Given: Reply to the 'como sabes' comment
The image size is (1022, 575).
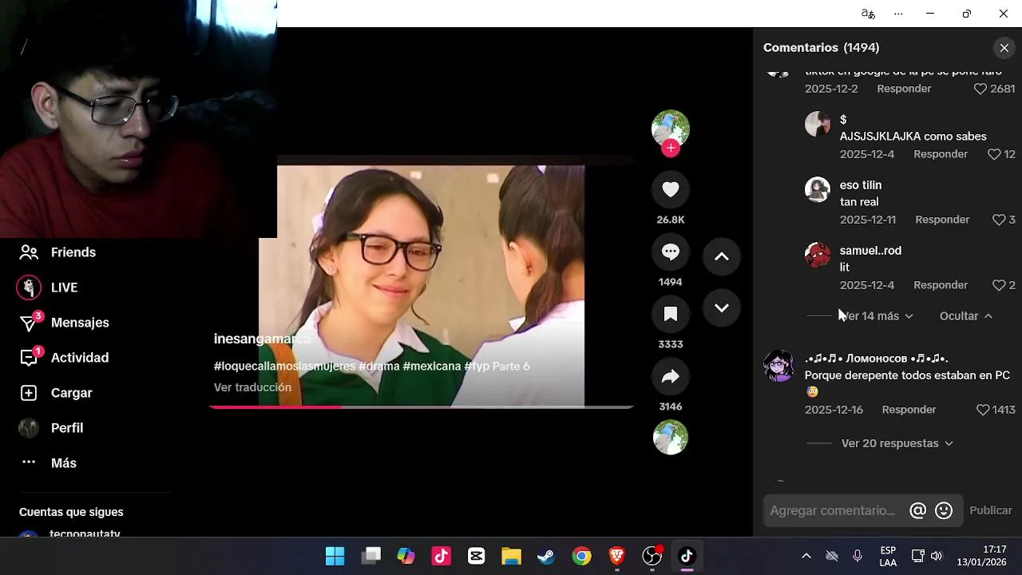Looking at the screenshot, I should [941, 154].
